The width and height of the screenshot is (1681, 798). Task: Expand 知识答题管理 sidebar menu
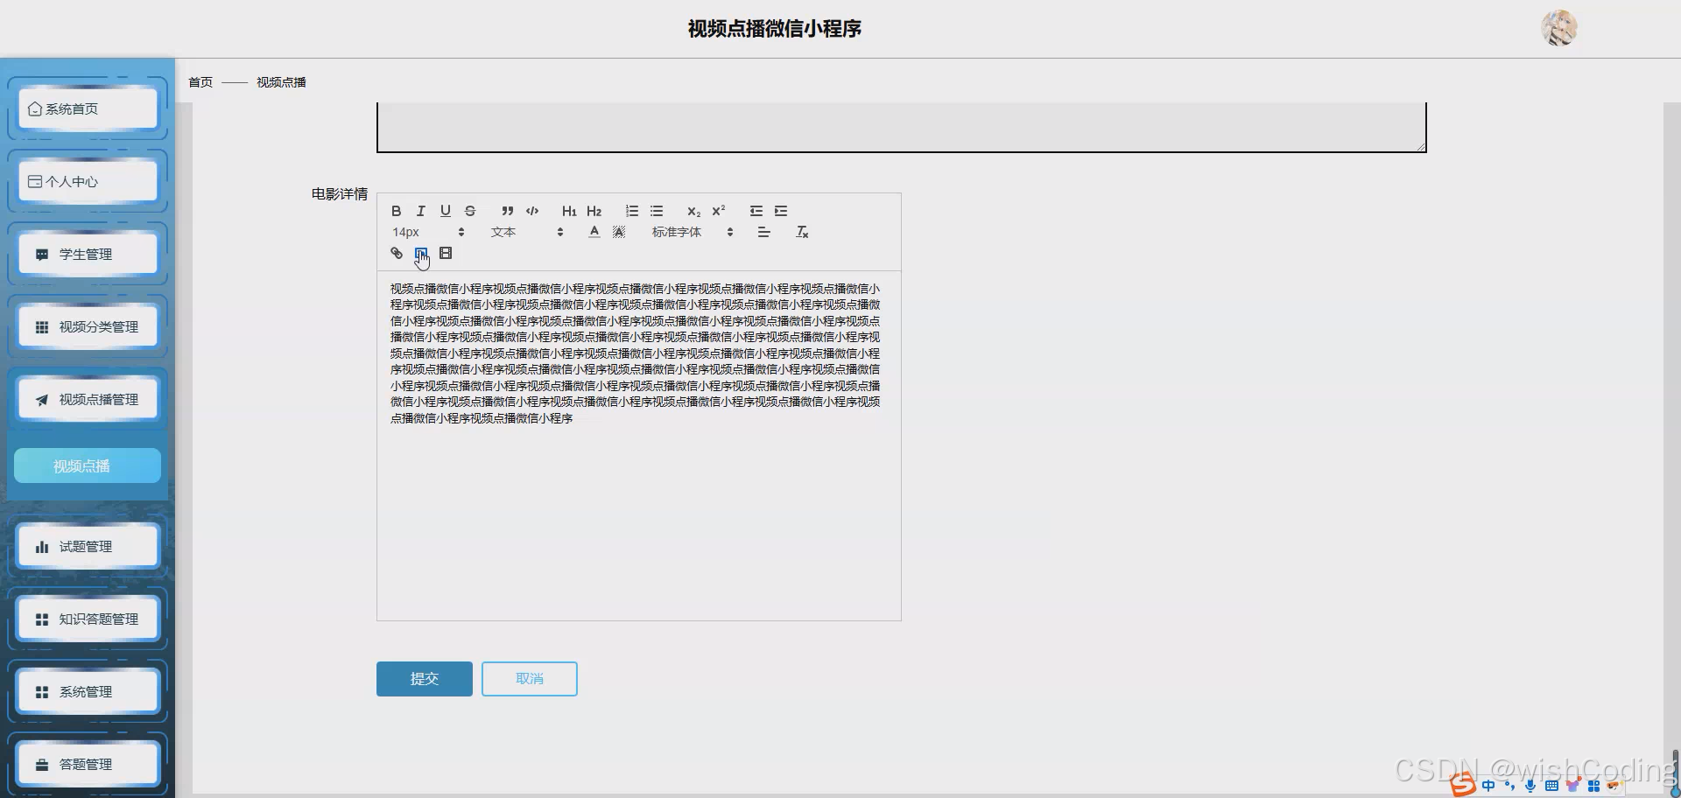tap(88, 619)
